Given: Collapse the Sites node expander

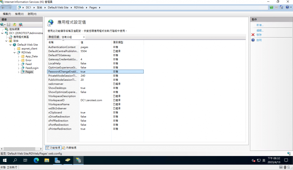Looking at the screenshot, I should [6, 41].
